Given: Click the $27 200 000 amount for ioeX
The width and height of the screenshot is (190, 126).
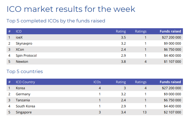Looking at the screenshot, I should 172,37.
